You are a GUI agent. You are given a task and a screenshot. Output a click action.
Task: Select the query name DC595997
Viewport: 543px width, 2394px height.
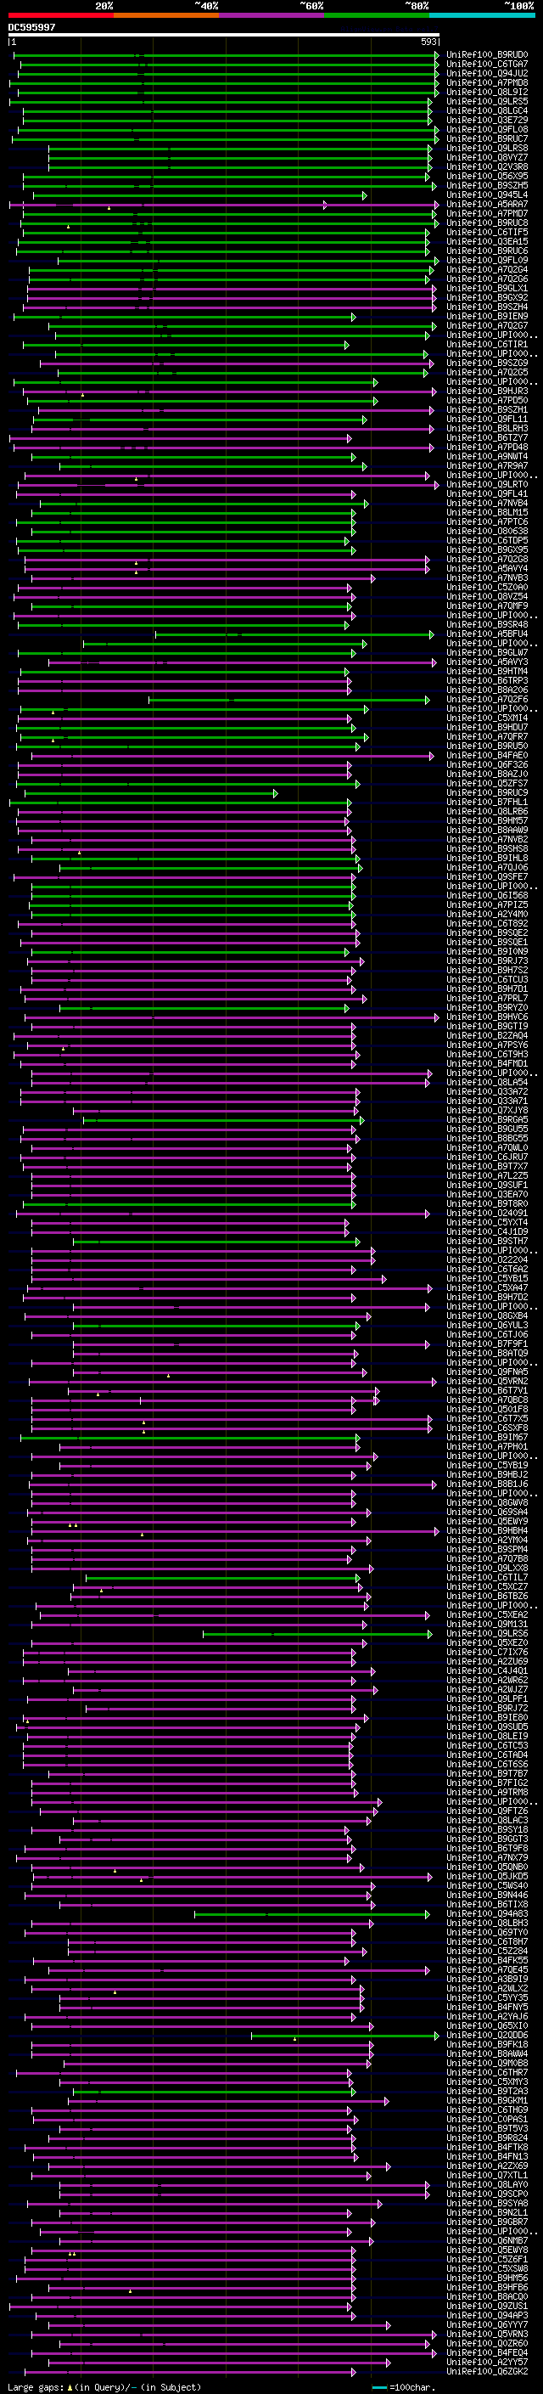pos(31,27)
